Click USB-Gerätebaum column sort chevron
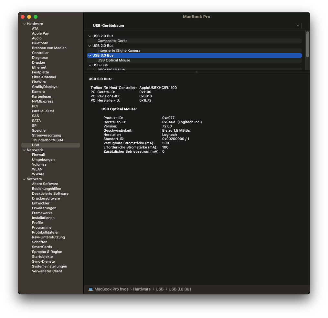The width and height of the screenshot is (328, 318). pyautogui.click(x=298, y=26)
